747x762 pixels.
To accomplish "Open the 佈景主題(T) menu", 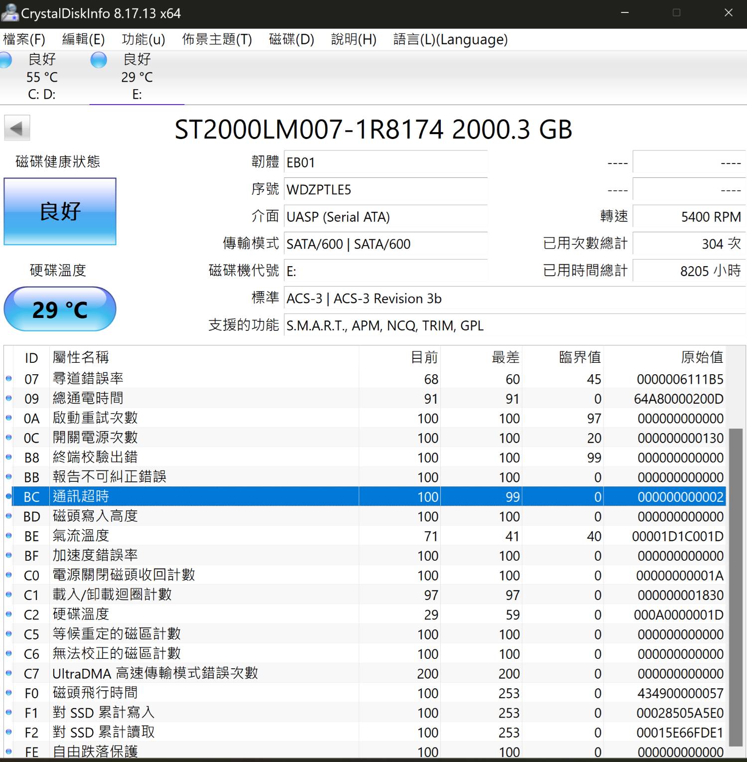I will tap(217, 39).
